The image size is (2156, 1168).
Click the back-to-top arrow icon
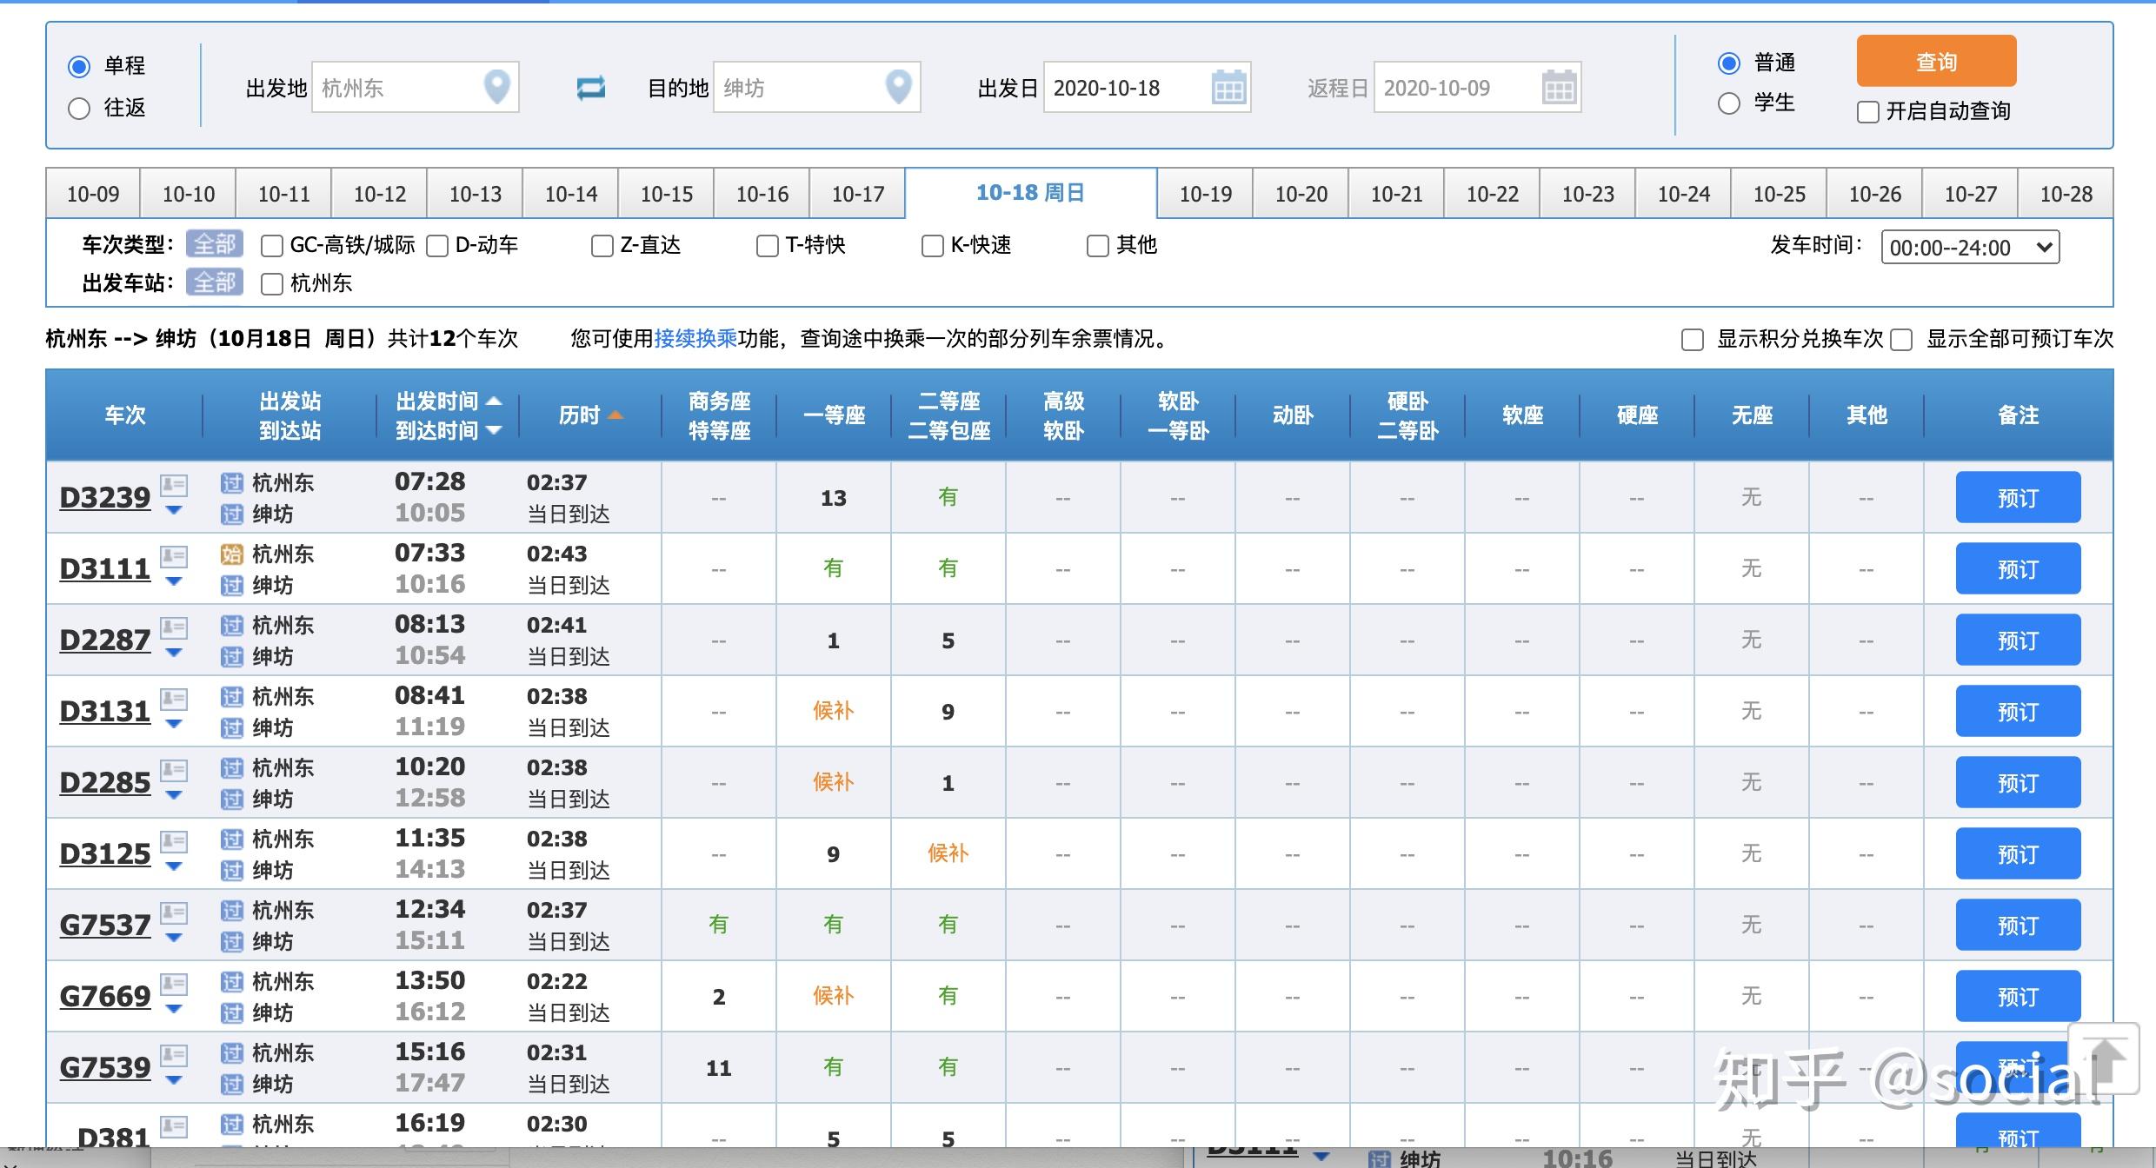point(2105,1059)
